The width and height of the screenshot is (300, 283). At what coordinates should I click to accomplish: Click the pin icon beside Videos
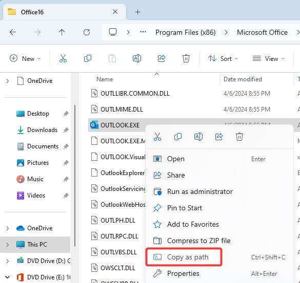pos(66,195)
